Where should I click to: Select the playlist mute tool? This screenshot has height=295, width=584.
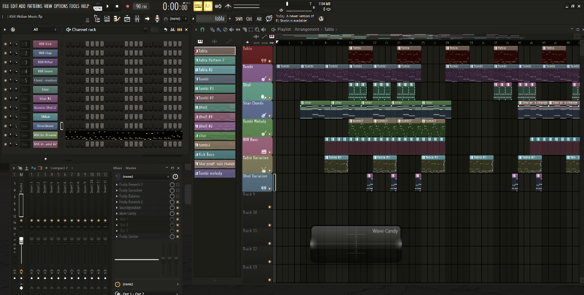click(232, 30)
